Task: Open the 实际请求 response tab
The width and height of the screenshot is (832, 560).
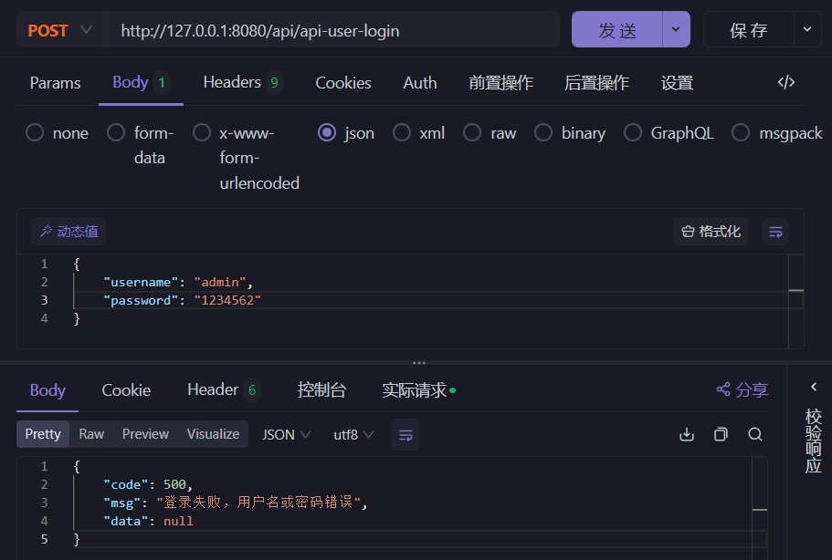Action: 417,390
